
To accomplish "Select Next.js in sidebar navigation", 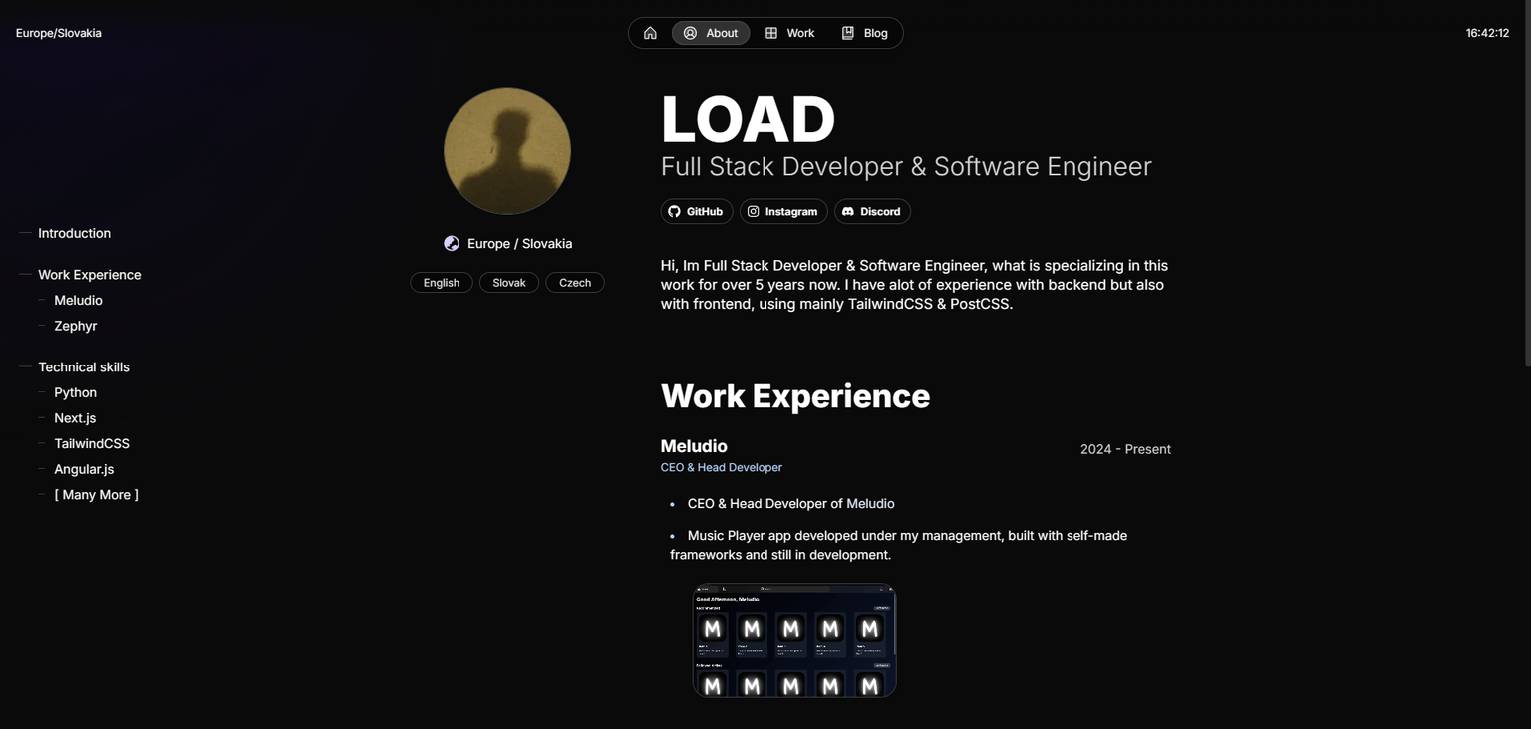I will click(75, 418).
